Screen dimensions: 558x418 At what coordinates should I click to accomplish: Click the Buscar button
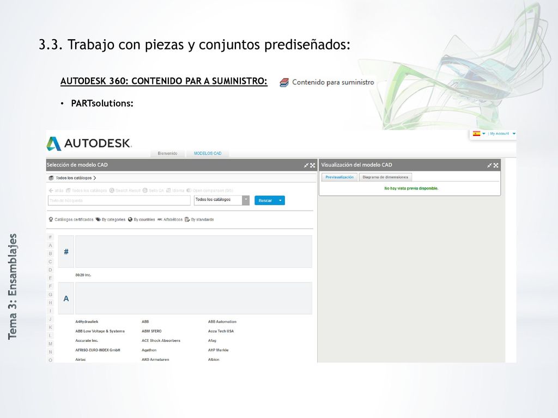tap(265, 200)
